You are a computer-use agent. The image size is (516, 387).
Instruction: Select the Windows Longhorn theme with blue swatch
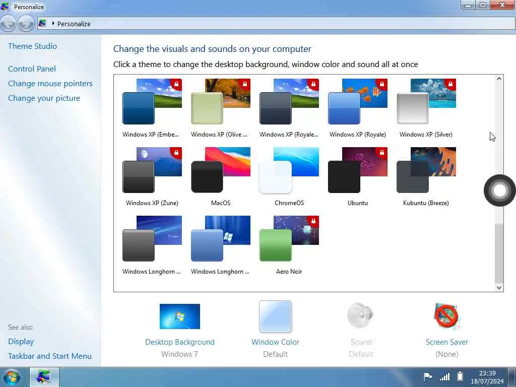(221, 238)
